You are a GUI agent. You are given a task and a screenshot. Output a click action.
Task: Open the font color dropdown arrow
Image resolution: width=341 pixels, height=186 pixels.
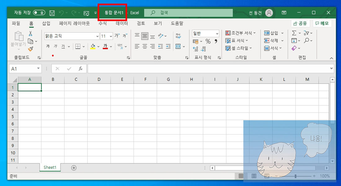point(111,46)
